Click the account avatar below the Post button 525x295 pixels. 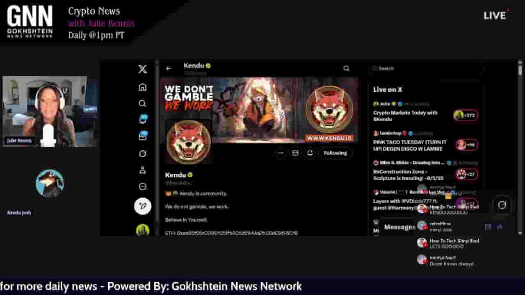coord(143,230)
